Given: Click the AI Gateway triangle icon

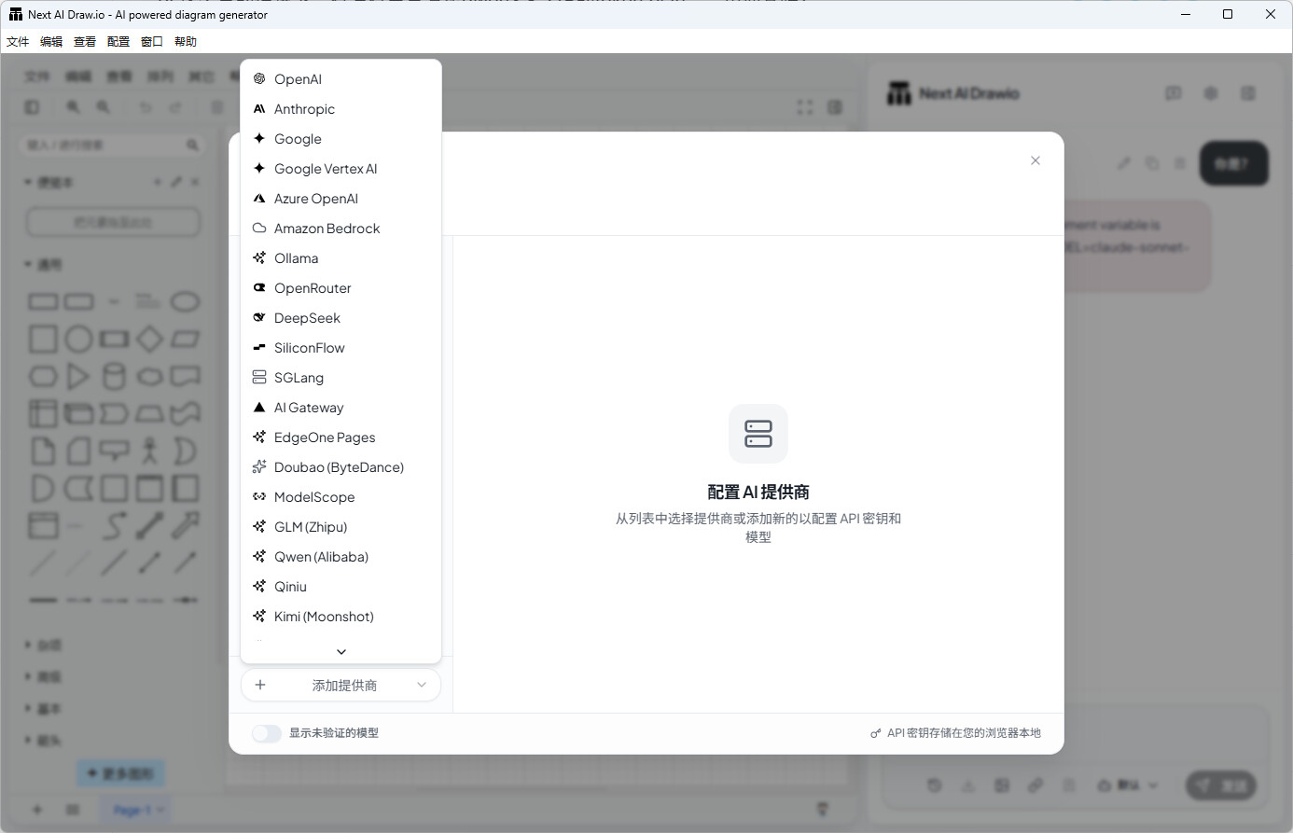Looking at the screenshot, I should click(259, 408).
